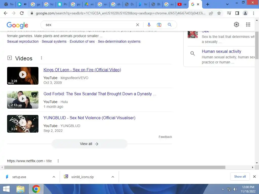Viewport: 259px width, 194px height.
Task: Switch to the first browser tab
Action: click(x=9, y=4)
